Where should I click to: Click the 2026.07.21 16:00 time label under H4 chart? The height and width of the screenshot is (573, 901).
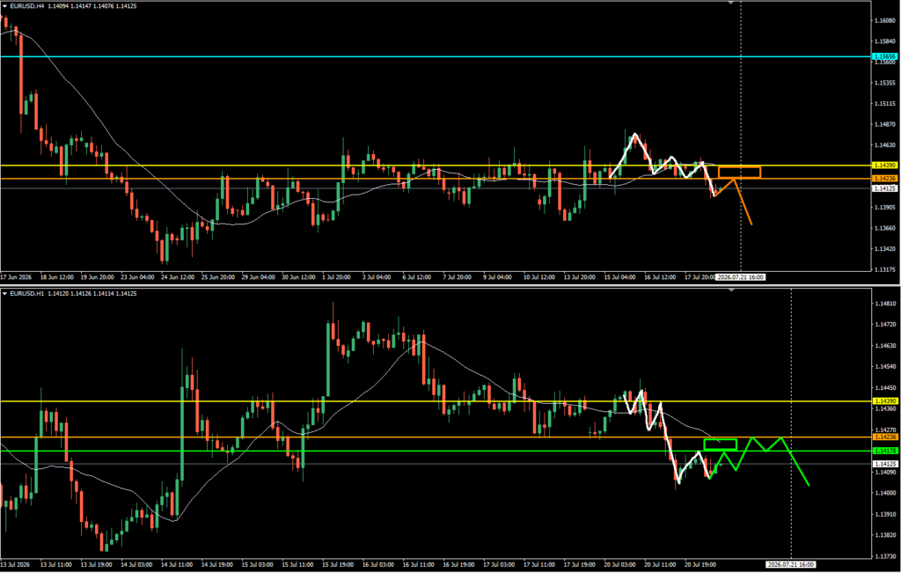pyautogui.click(x=741, y=277)
